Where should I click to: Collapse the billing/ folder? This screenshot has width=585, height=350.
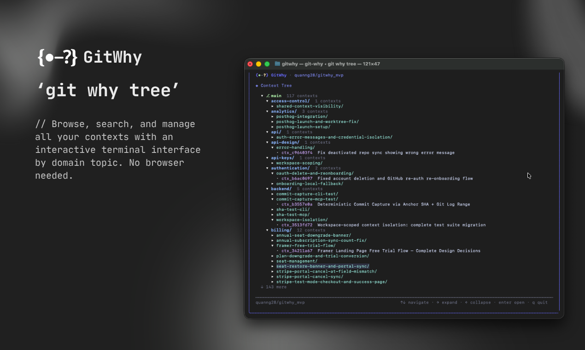[279, 230]
